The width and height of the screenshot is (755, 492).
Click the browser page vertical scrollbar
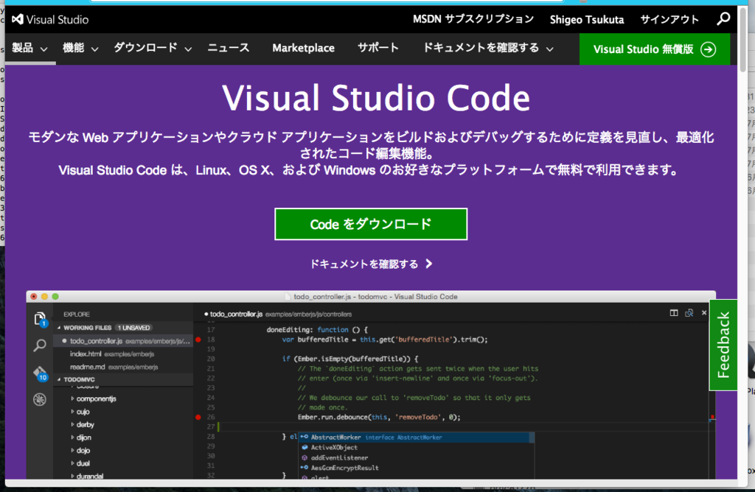coord(742,38)
